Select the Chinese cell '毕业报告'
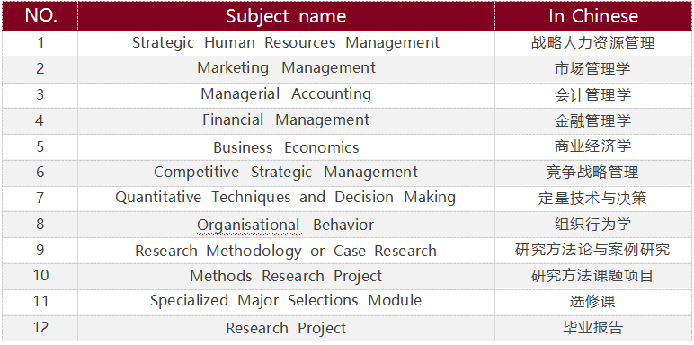 point(593,328)
